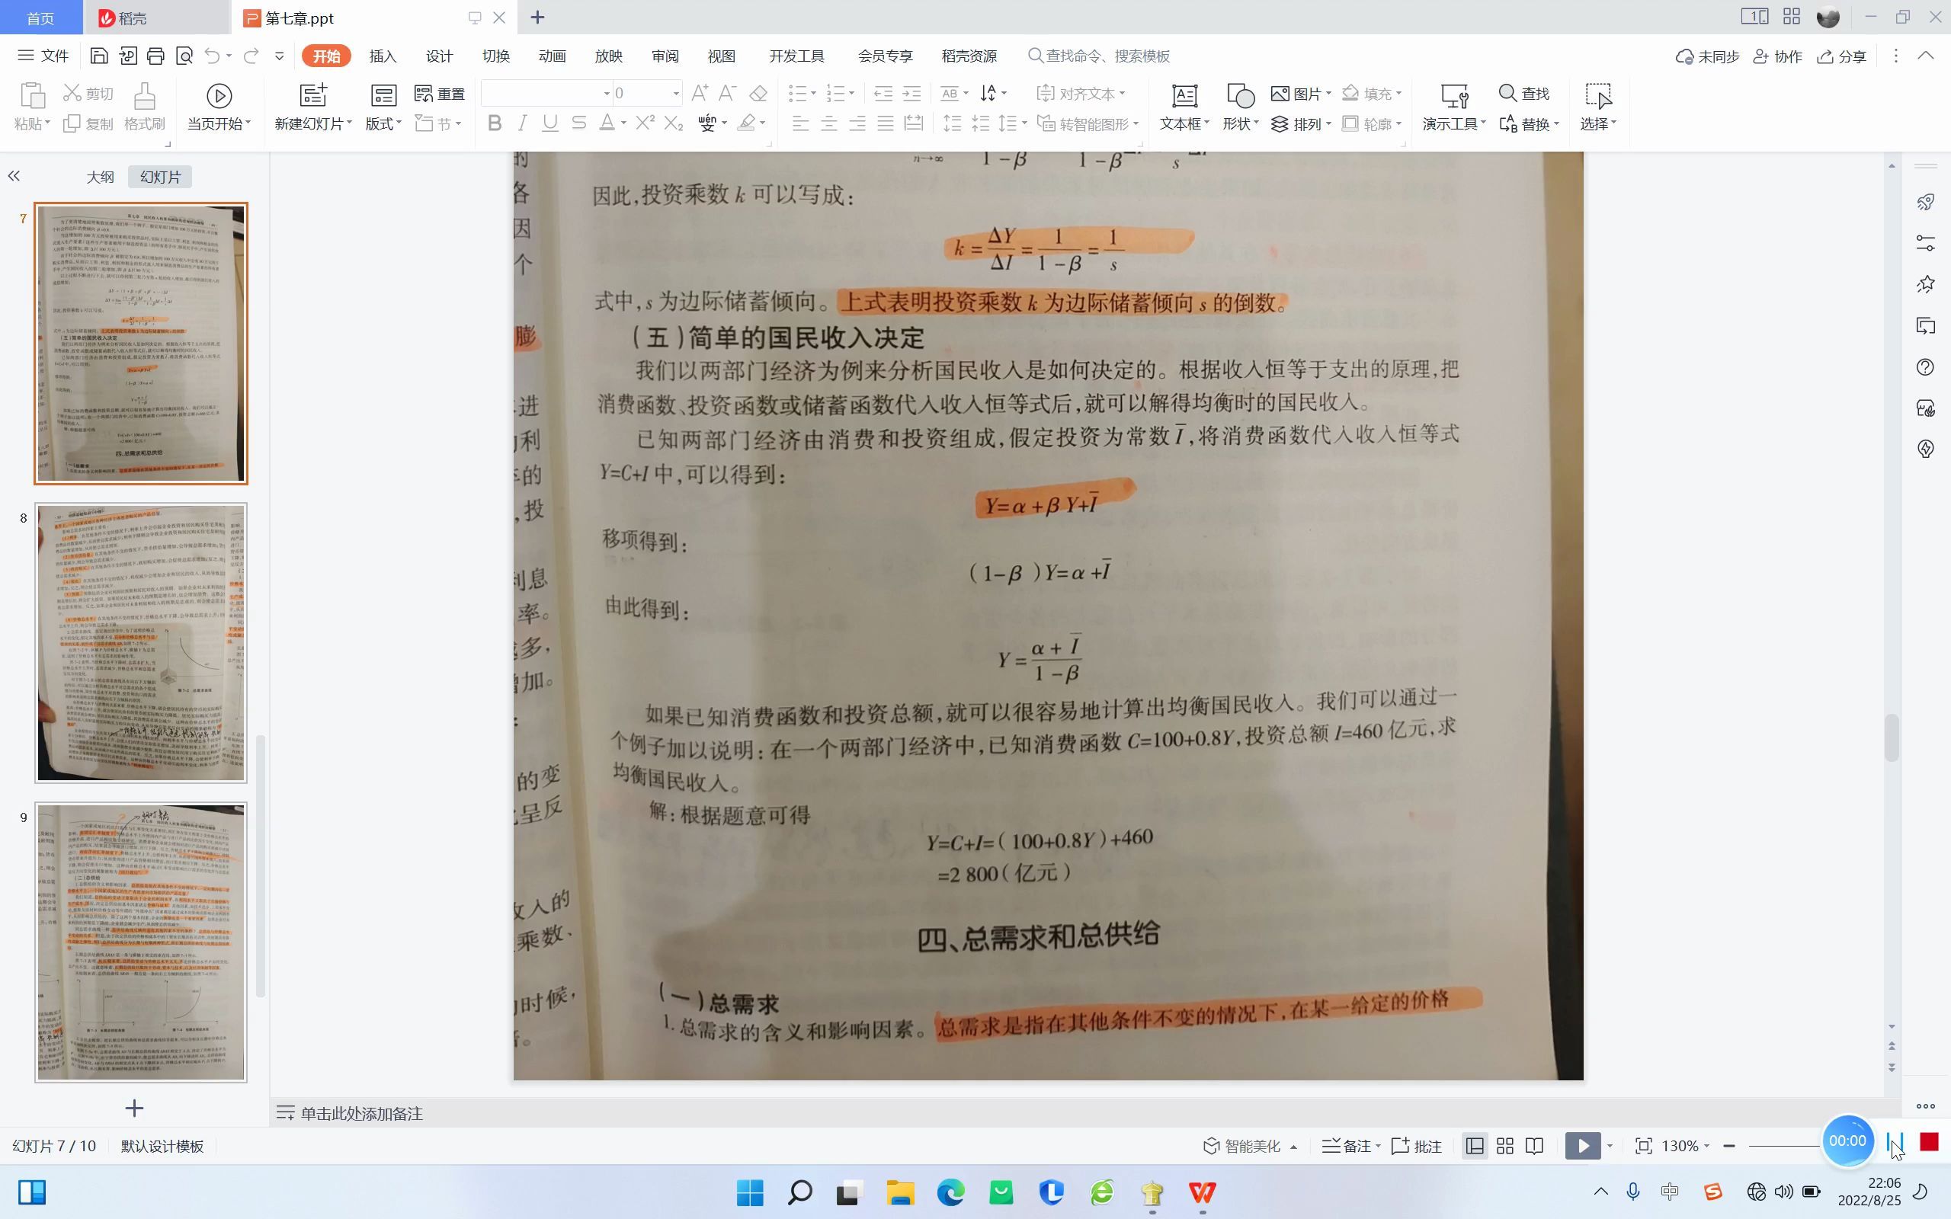Toggle strikethrough formatting
The width and height of the screenshot is (1951, 1219).
pos(579,123)
